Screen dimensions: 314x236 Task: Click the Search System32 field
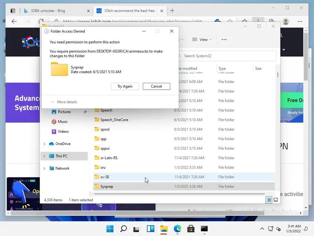[227, 56]
